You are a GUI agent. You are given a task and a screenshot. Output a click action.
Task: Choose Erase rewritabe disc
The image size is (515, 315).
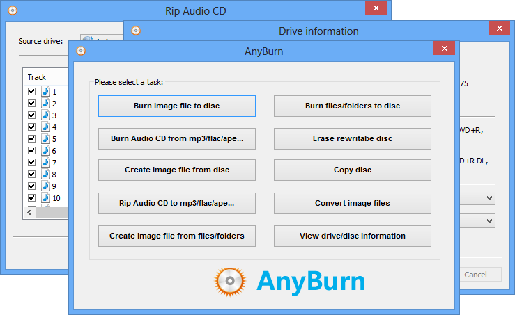point(353,138)
